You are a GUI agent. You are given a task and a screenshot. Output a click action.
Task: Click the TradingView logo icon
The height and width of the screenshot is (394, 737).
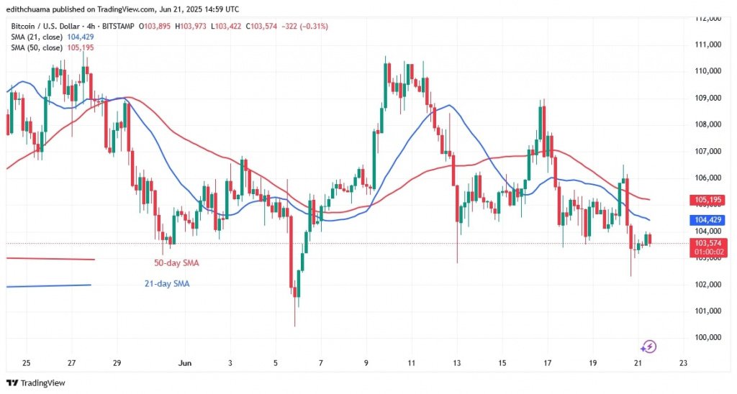tap(12, 383)
